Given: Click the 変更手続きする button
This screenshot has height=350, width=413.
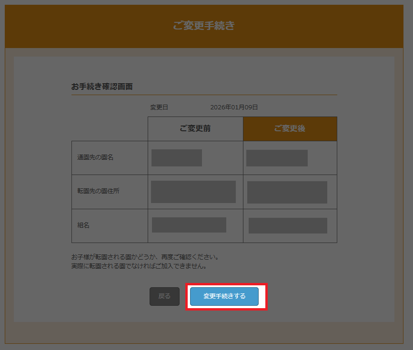Looking at the screenshot, I should point(224,296).
